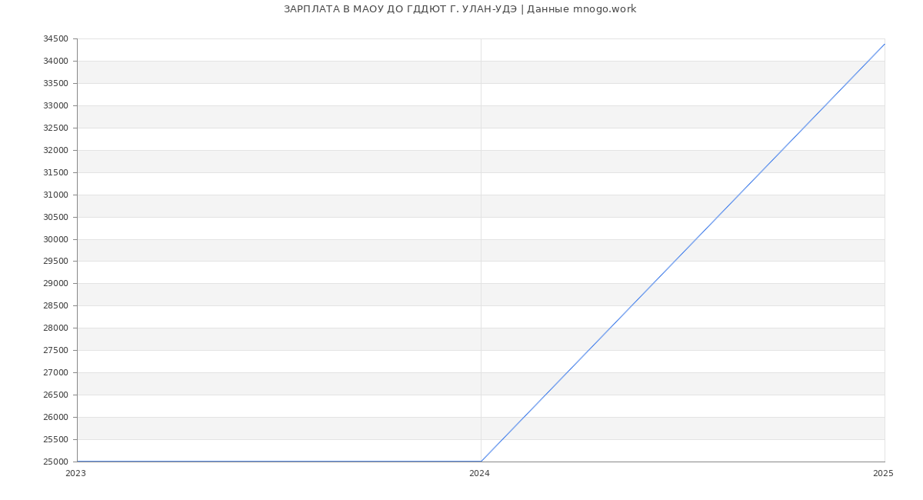Click the 33500 y-axis label

coord(55,84)
